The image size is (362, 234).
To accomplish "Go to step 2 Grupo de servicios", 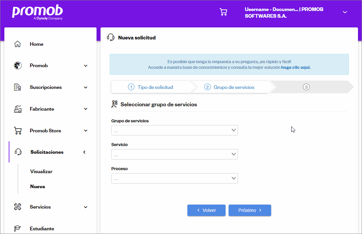I will click(x=229, y=87).
